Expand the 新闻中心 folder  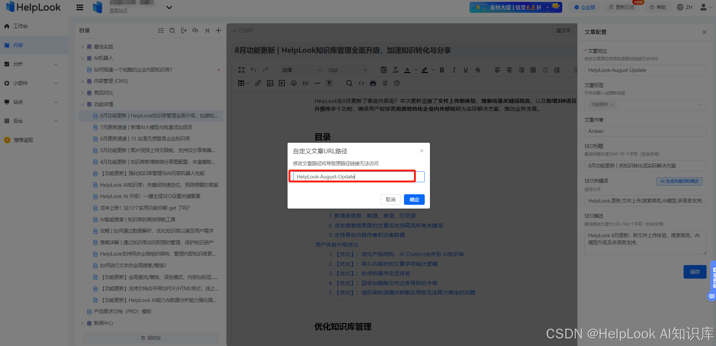pyautogui.click(x=83, y=323)
